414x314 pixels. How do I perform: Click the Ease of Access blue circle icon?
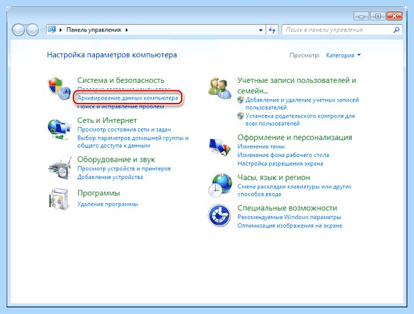(219, 215)
